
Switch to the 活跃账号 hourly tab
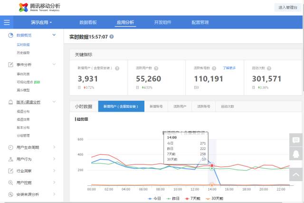(204, 106)
